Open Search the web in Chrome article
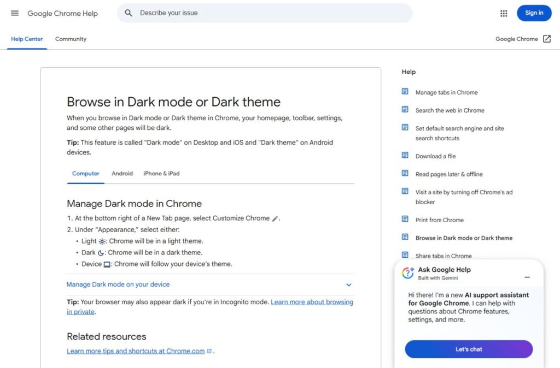The image size is (560, 368). click(x=450, y=110)
